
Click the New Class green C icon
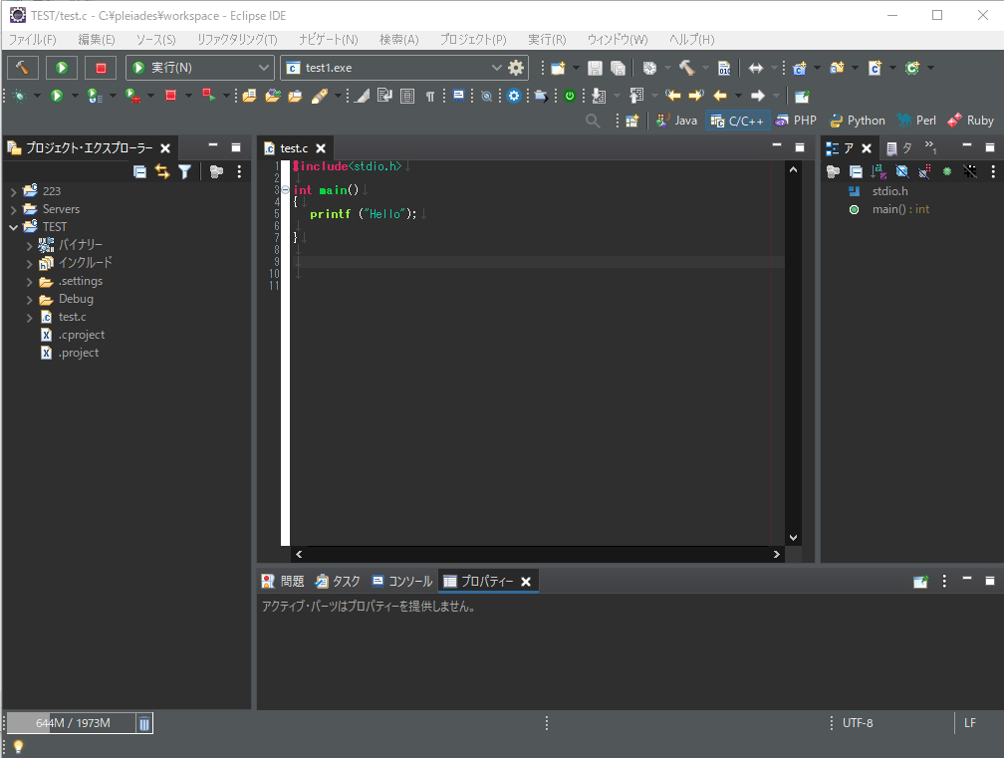click(912, 68)
